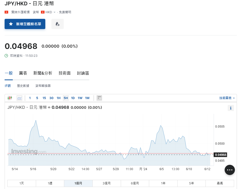The height and width of the screenshot is (189, 240).
Task: Select the 最長 chart range option
Action: (x=220, y=183)
